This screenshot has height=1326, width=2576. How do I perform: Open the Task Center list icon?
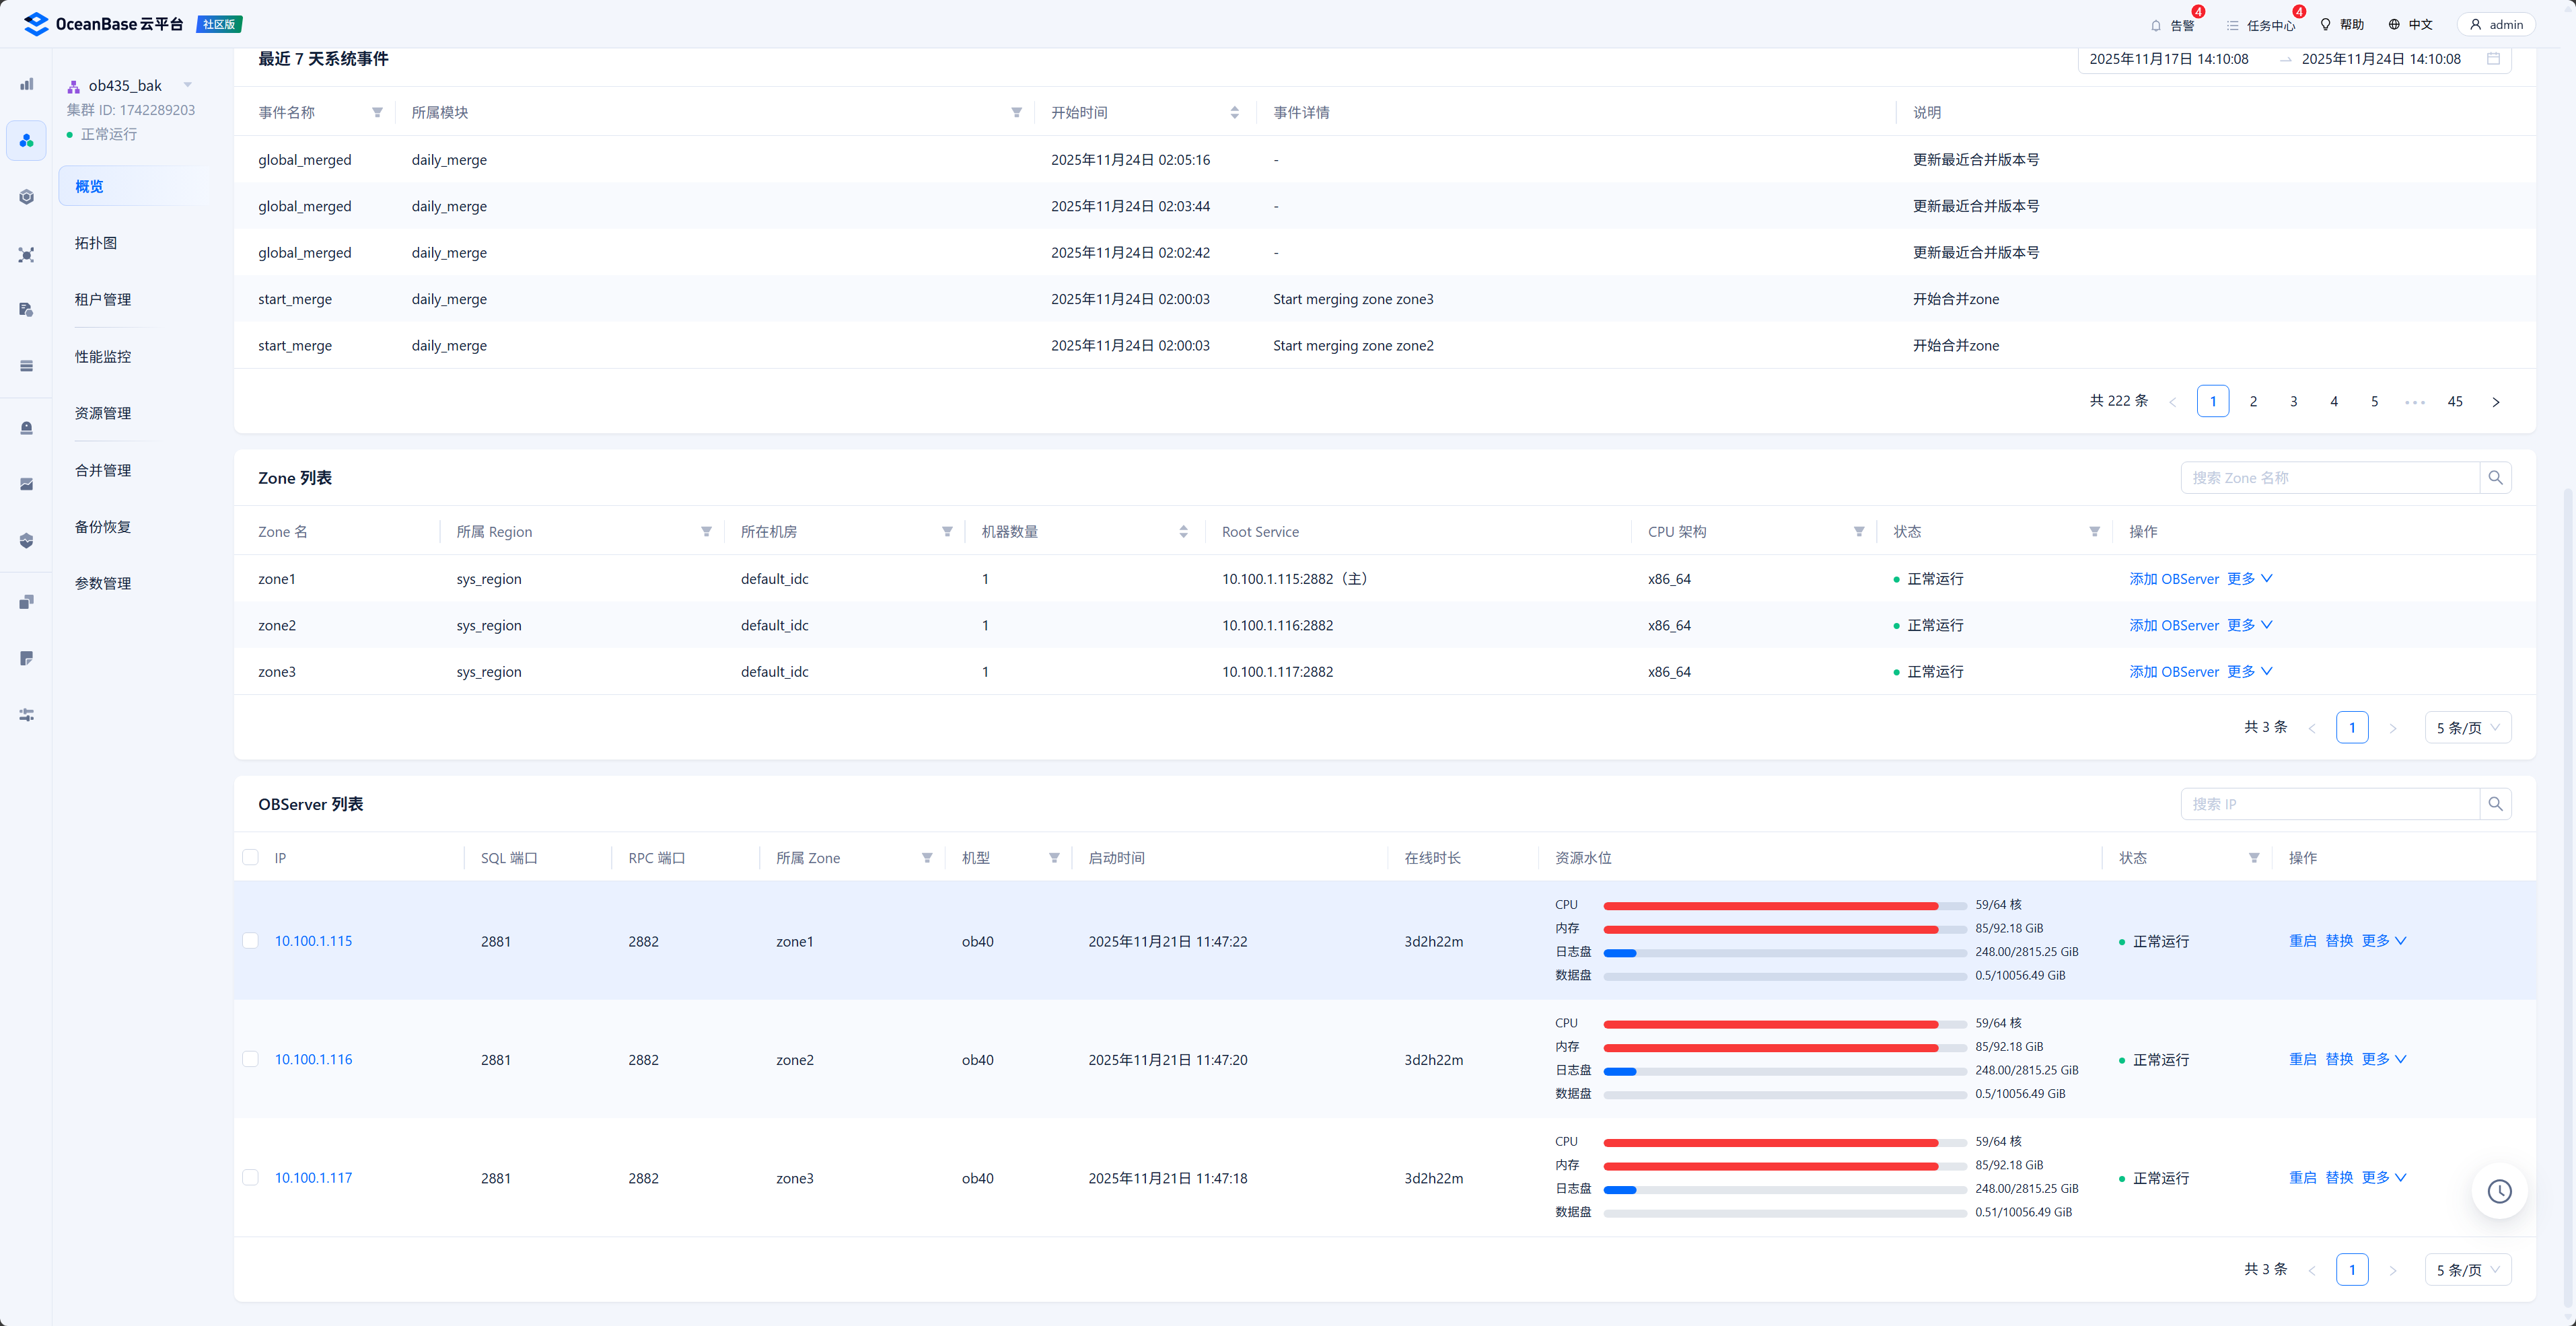pos(2232,25)
